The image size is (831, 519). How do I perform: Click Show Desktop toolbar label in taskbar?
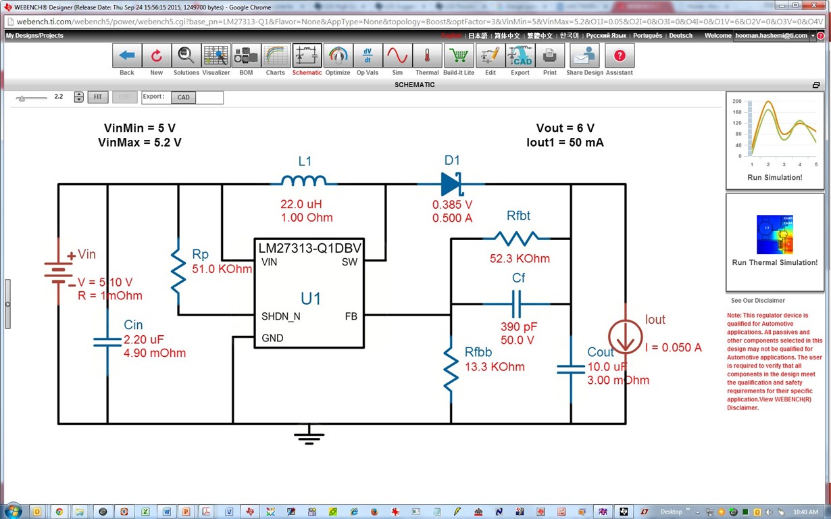[671, 512]
